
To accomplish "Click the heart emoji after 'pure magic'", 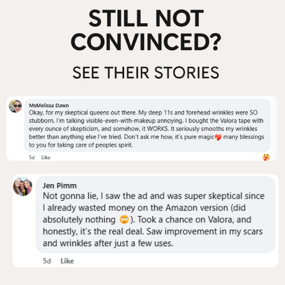I will pyautogui.click(x=219, y=137).
